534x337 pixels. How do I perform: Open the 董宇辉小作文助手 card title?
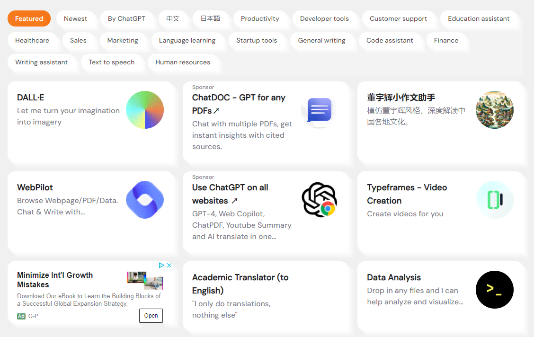(401, 98)
